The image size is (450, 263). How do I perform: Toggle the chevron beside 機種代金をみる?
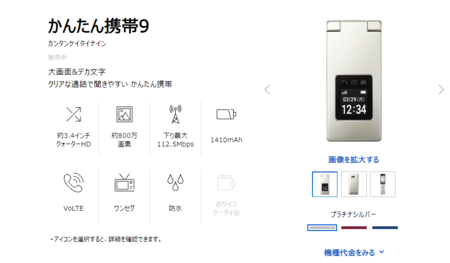pos(382,252)
